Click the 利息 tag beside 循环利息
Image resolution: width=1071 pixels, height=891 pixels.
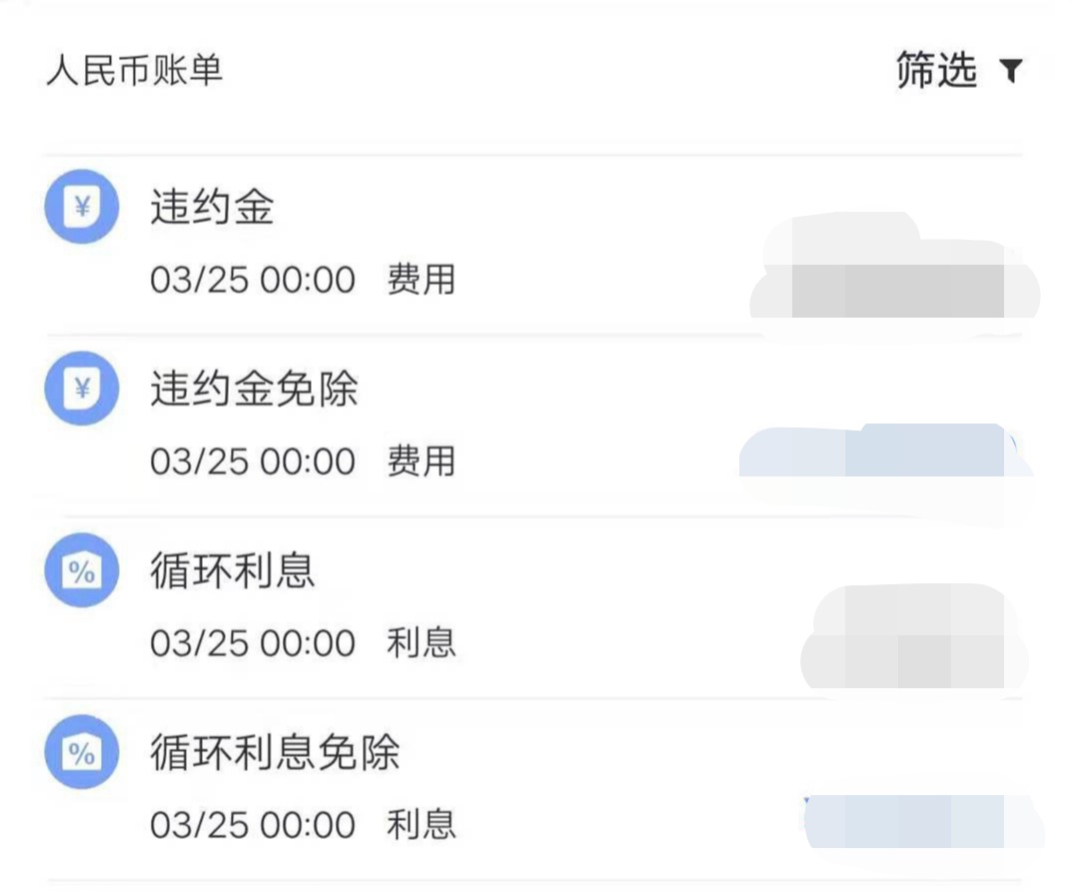point(423,644)
